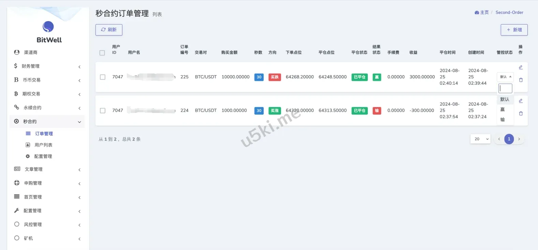Screen dimensions: 538x250
Task: Delete order 224 using the trash icon
Action: 521,114
